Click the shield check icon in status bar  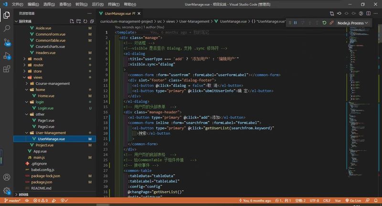pos(64,200)
